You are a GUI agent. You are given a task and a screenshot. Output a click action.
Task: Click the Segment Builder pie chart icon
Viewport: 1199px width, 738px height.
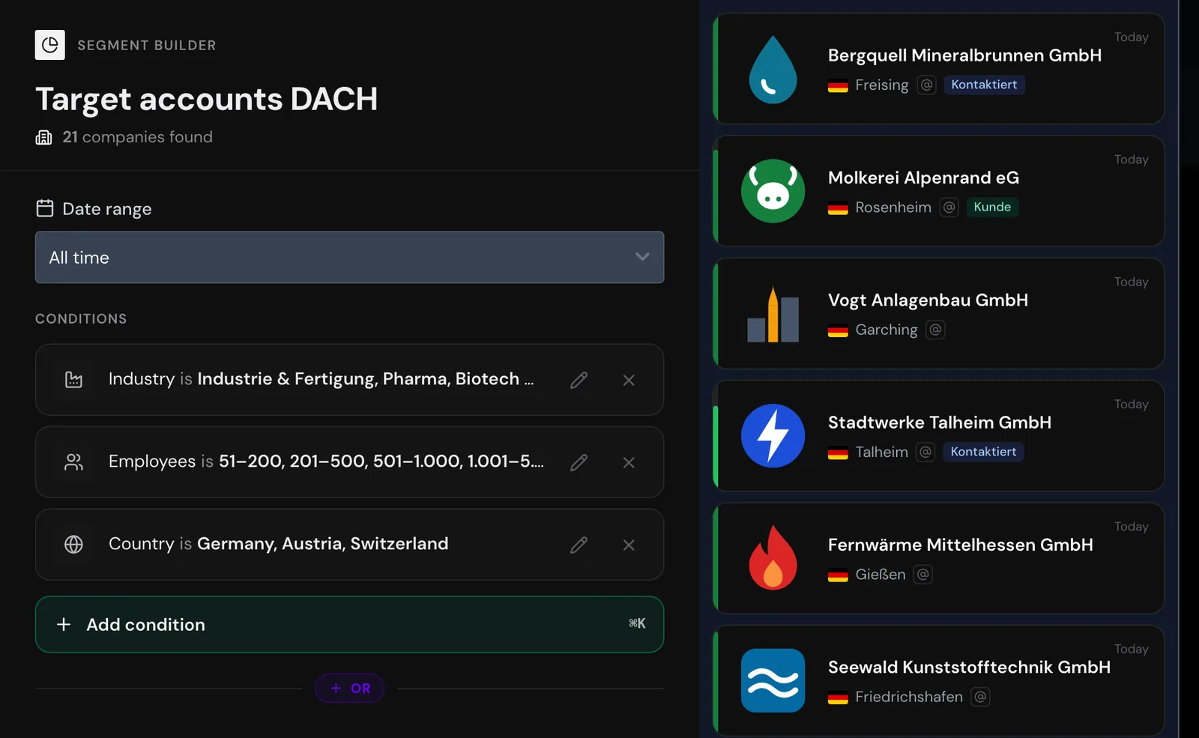coord(49,45)
